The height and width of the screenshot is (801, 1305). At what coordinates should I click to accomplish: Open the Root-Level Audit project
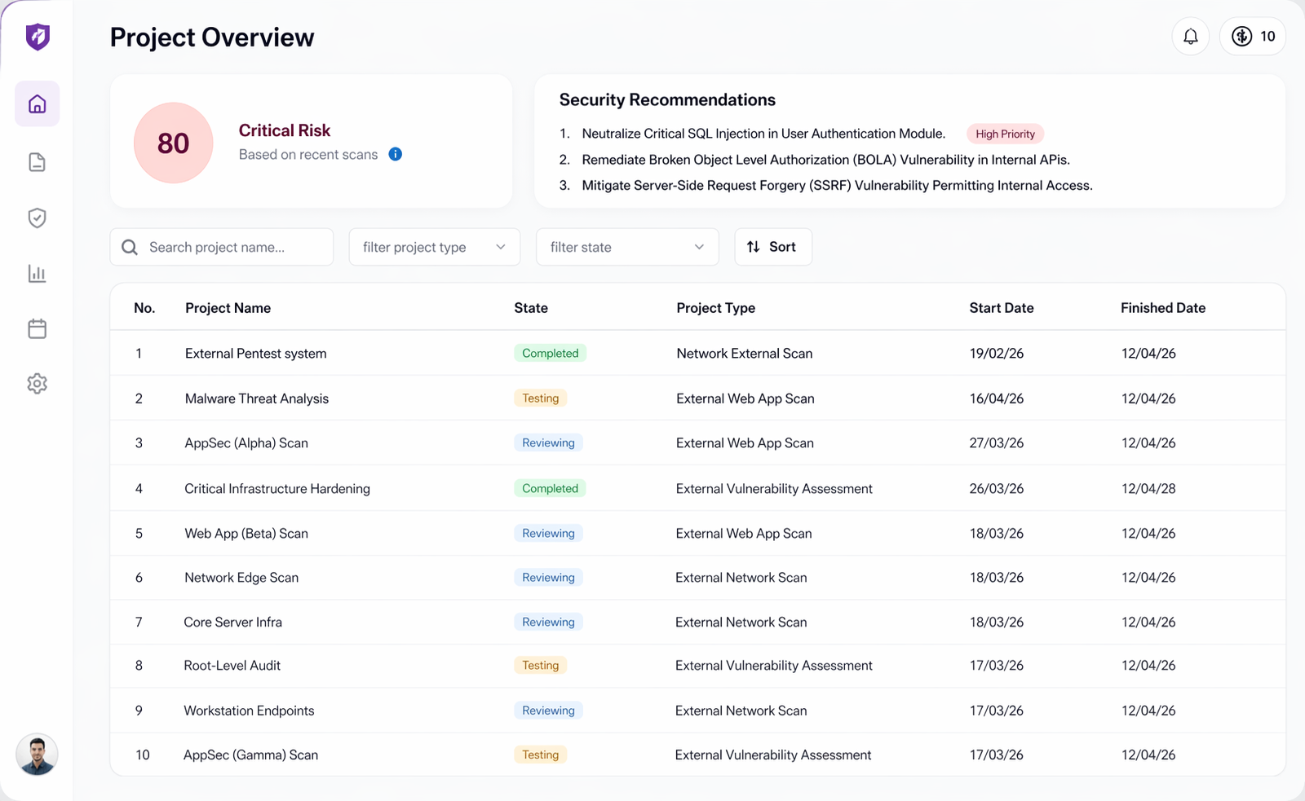[232, 666]
